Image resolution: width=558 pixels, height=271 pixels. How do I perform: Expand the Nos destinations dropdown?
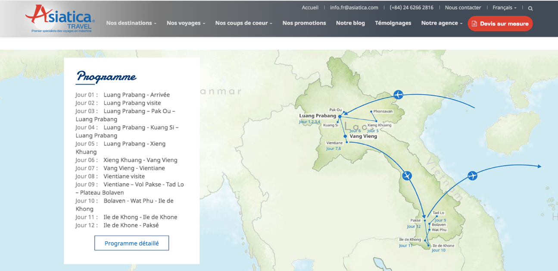pos(131,23)
